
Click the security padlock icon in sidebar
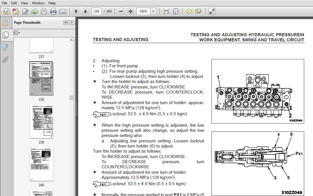(5, 23)
